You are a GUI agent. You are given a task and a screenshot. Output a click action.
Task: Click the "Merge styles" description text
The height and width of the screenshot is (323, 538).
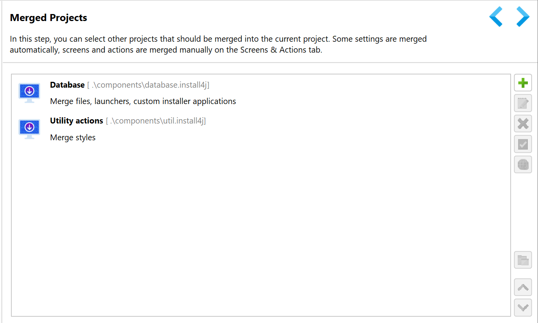[x=73, y=138]
